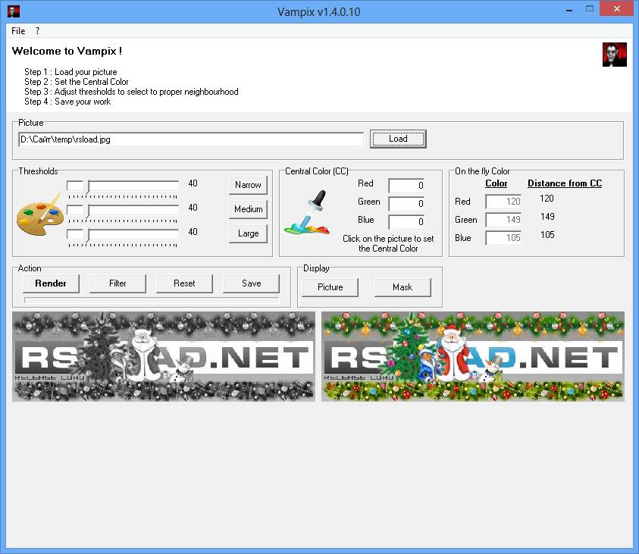
Task: Show the Picture display
Action: pyautogui.click(x=330, y=287)
